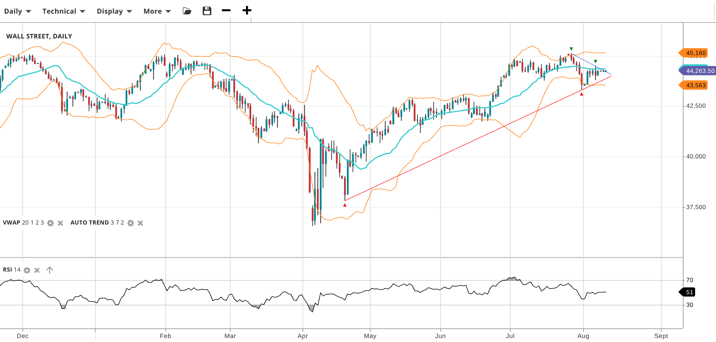
Task: Open RSI 14 settings gear
Action: coord(27,270)
